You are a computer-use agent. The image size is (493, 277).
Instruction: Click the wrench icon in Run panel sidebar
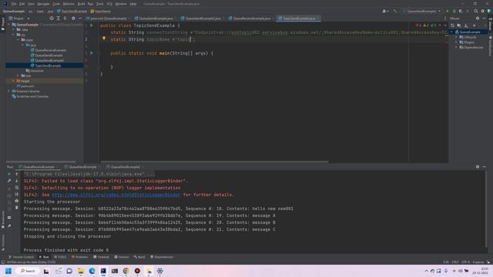tap(9, 181)
